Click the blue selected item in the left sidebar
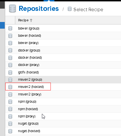The image size is (121, 136). (2, 25)
